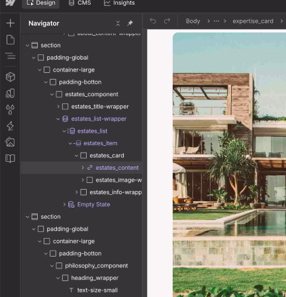
Task: Collapse the estates_list node
Action: point(64,131)
